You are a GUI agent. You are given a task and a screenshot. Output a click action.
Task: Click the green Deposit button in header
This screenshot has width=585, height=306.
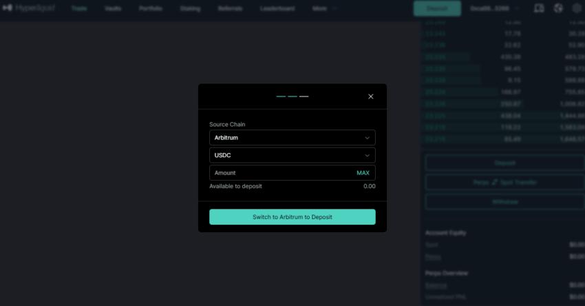point(437,8)
